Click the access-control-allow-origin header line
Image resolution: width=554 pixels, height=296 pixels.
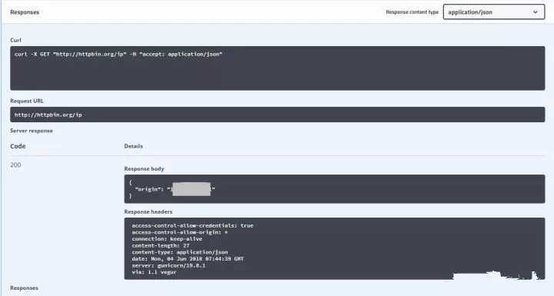[x=180, y=232]
